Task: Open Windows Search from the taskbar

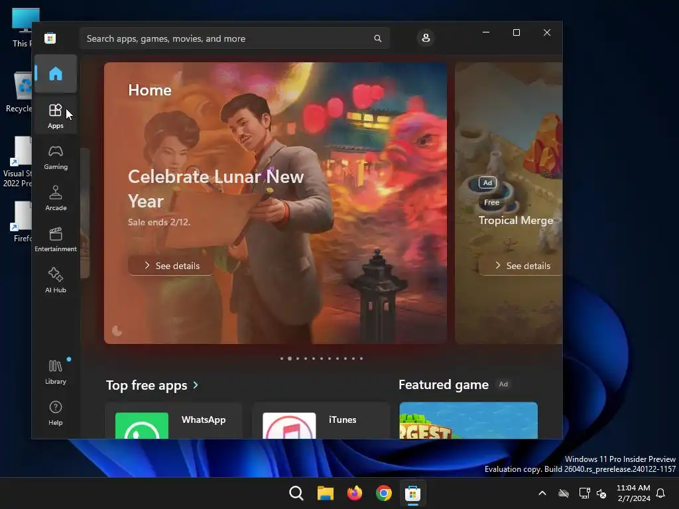Action: coord(296,493)
